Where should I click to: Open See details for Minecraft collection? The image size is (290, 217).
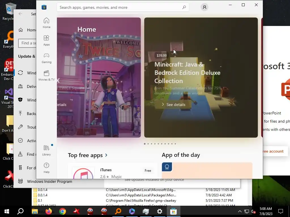(x=174, y=105)
